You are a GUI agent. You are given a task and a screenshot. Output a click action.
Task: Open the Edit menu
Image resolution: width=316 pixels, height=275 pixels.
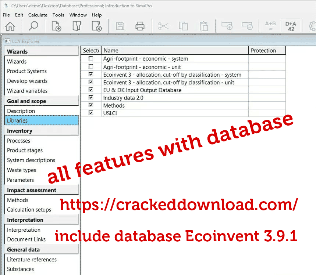click(19, 15)
